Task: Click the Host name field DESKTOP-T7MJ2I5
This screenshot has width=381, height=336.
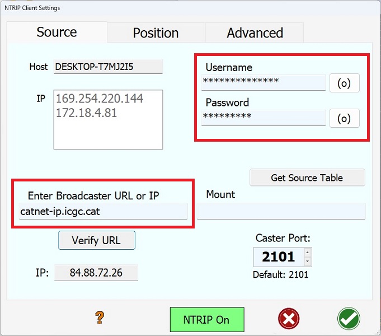Action: coord(108,67)
